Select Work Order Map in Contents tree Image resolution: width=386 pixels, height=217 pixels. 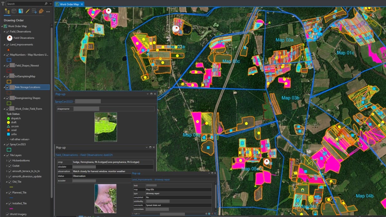17,26
